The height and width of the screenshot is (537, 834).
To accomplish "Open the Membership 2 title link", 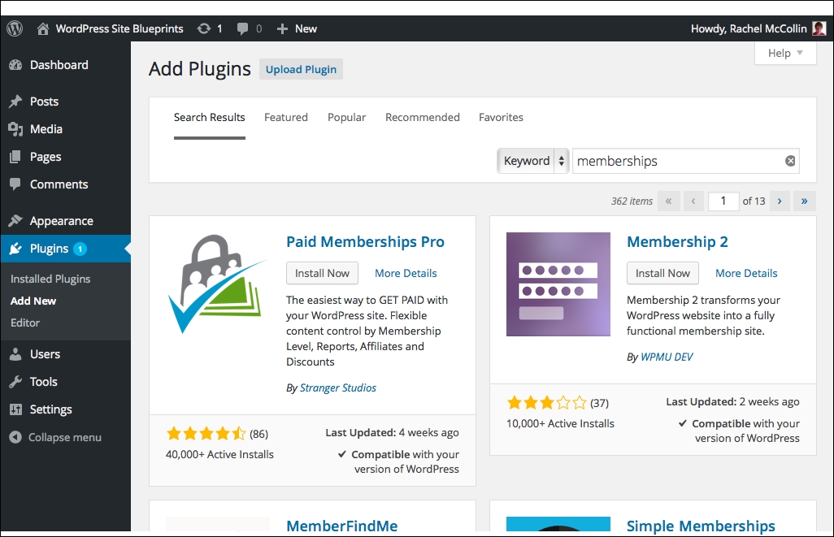I will tap(678, 242).
